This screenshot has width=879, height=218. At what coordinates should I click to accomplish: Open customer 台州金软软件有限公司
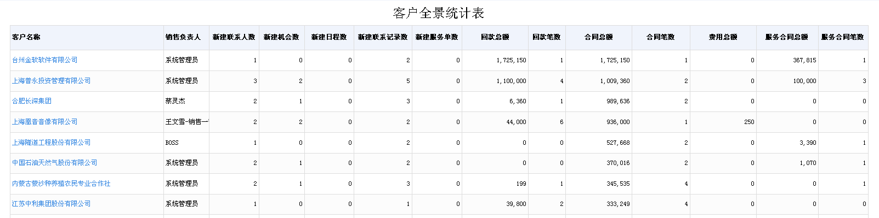45,60
